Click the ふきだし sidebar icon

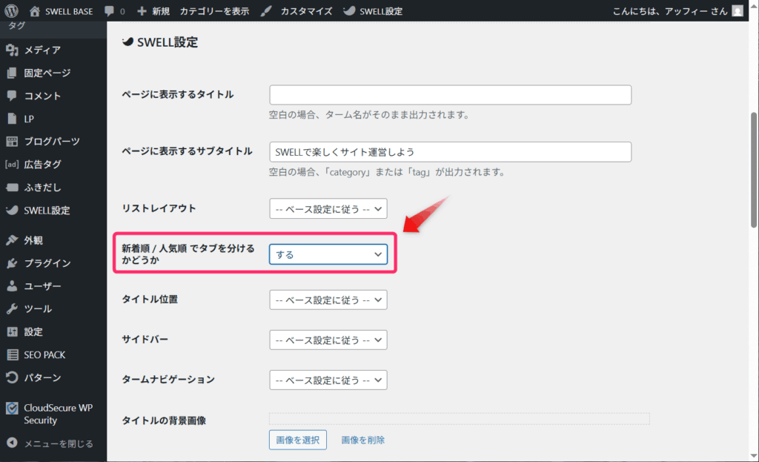pos(12,188)
